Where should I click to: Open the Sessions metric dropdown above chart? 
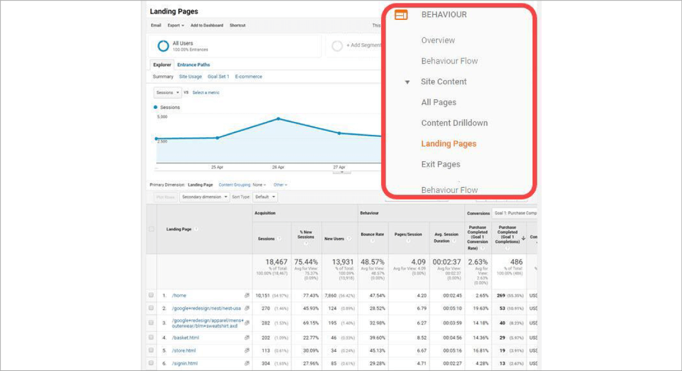pyautogui.click(x=168, y=92)
